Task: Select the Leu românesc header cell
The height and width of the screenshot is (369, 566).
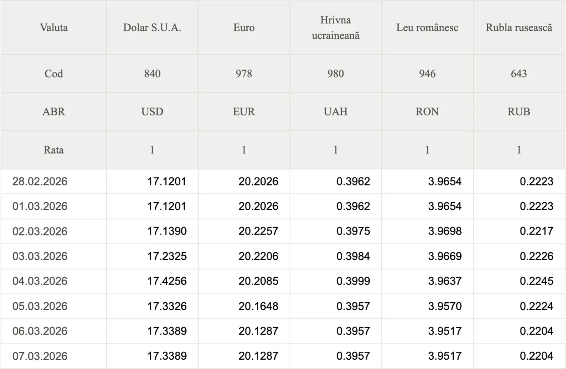Action: click(x=427, y=27)
